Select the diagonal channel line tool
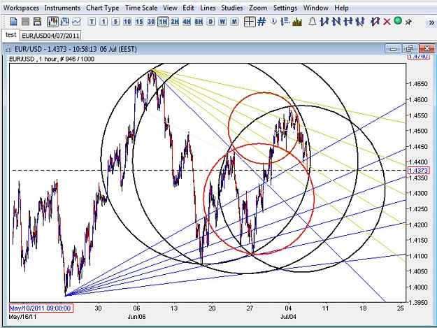 click(x=360, y=22)
